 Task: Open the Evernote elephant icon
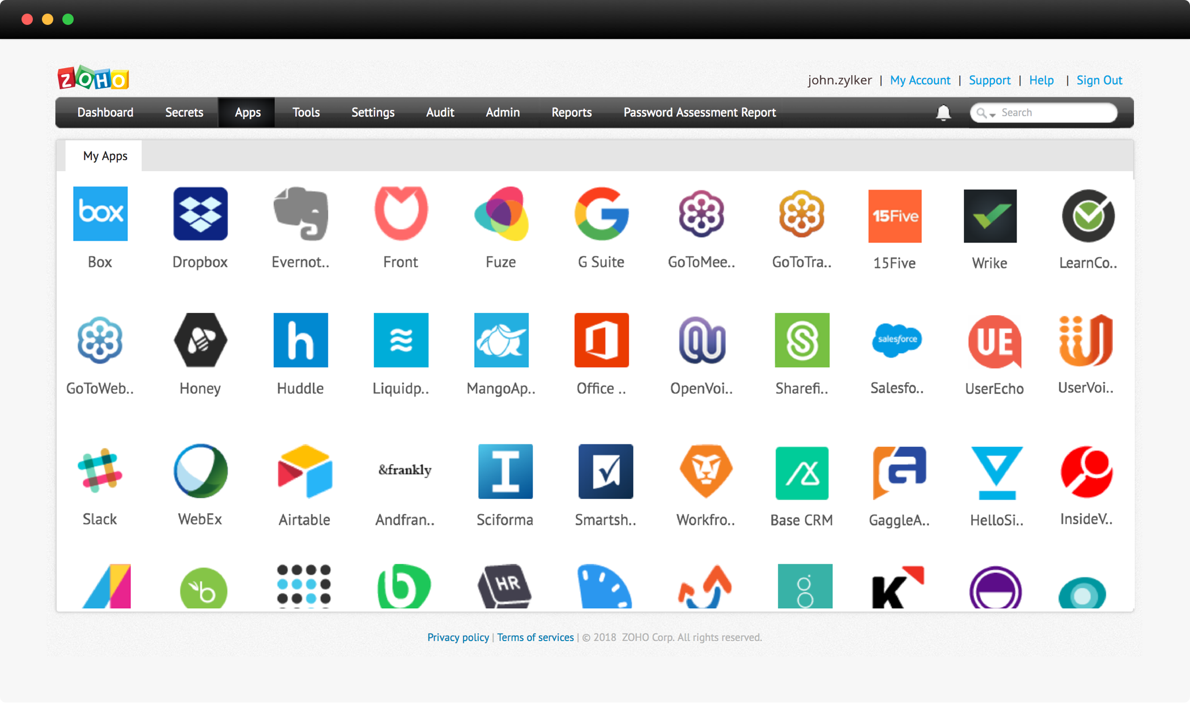[301, 214]
